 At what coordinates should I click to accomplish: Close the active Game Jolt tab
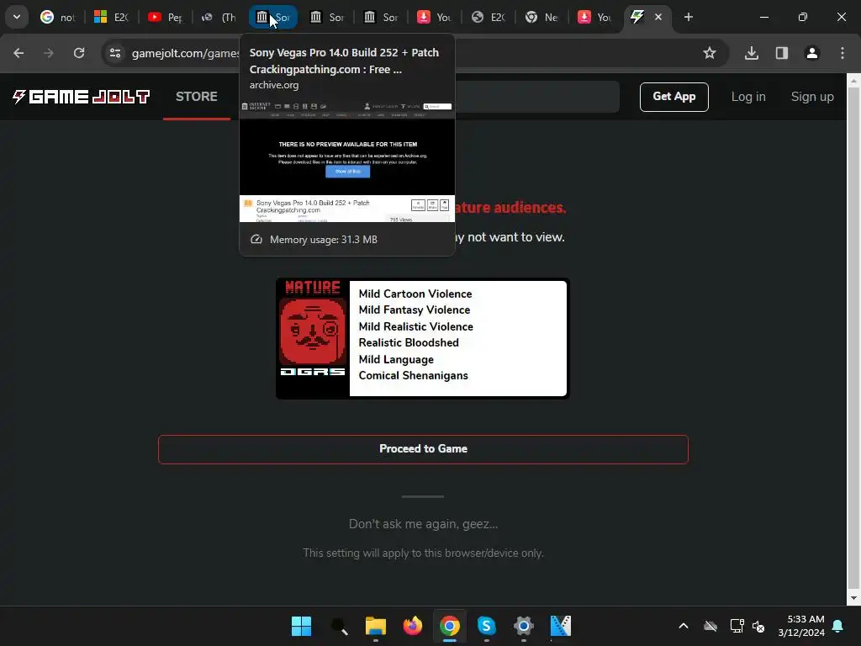[x=658, y=17]
